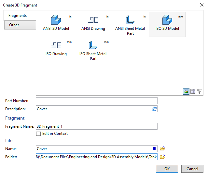Screen dimensions: 207x176
Task: Click the Cancel button
Action: (x=192, y=169)
